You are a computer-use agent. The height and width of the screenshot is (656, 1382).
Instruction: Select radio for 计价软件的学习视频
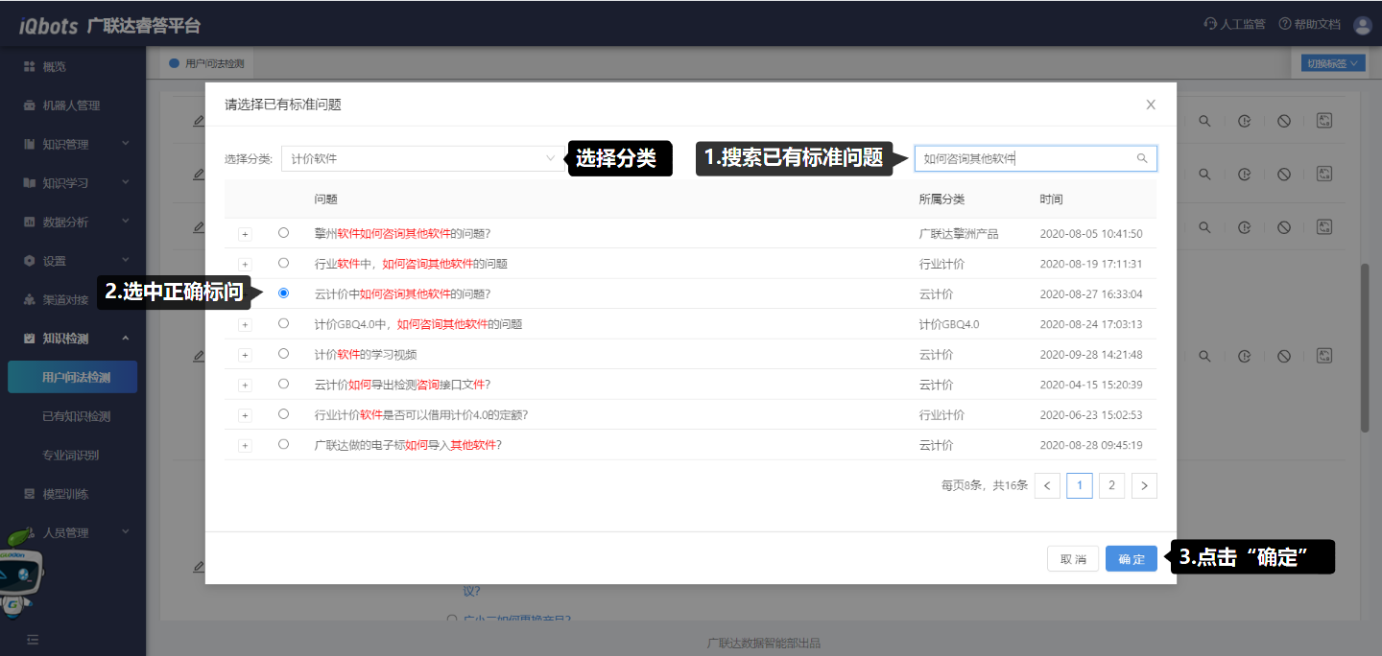[x=283, y=354]
